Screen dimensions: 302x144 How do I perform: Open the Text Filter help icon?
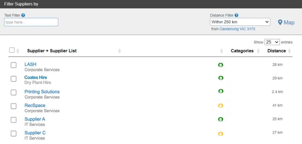[23, 15]
